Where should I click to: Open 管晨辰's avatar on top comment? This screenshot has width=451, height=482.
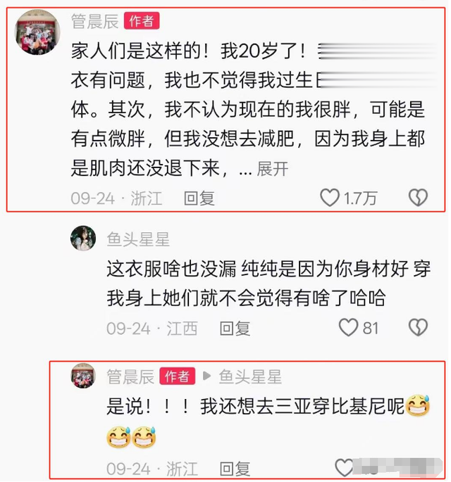pyautogui.click(x=37, y=32)
